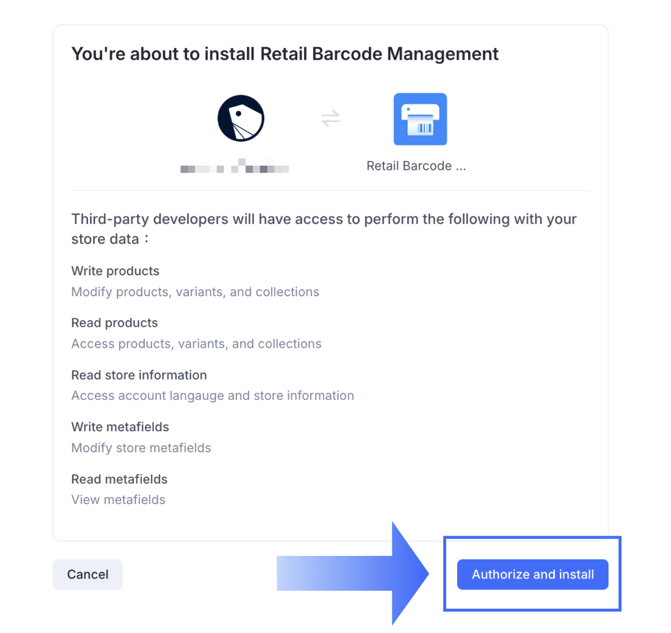This screenshot has width=671, height=633.
Task: Click the Retail Barcode printer app icon
Action: point(420,119)
